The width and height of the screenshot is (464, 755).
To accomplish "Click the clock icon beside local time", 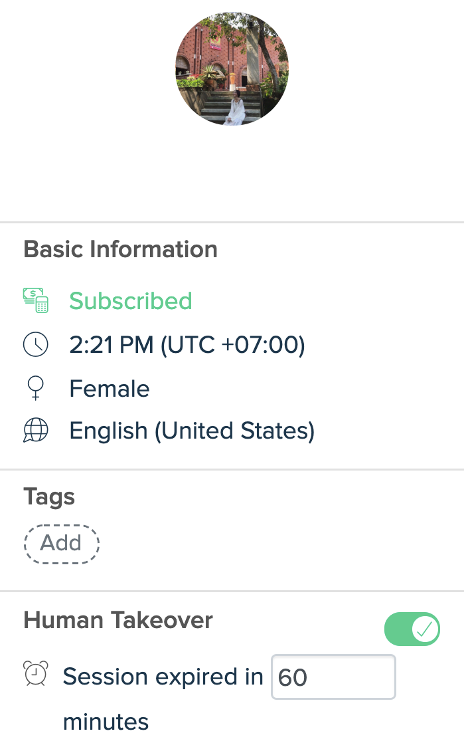I will coord(36,344).
